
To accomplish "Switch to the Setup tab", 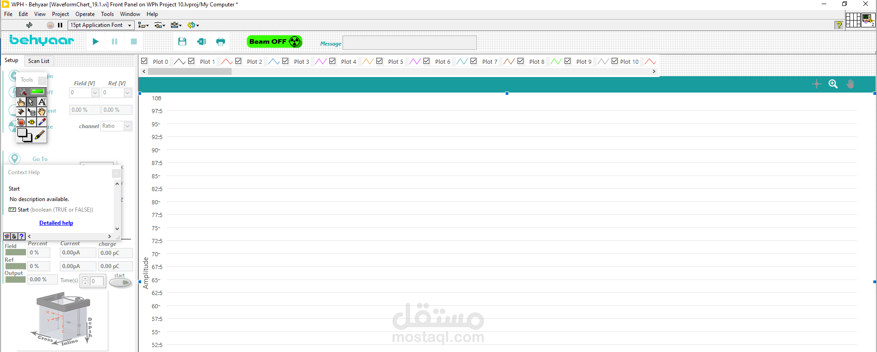I will (x=11, y=60).
